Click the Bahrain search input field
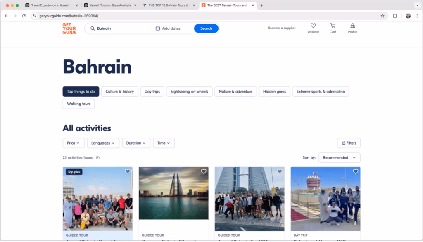Image resolution: width=423 pixels, height=242 pixels. (x=119, y=28)
